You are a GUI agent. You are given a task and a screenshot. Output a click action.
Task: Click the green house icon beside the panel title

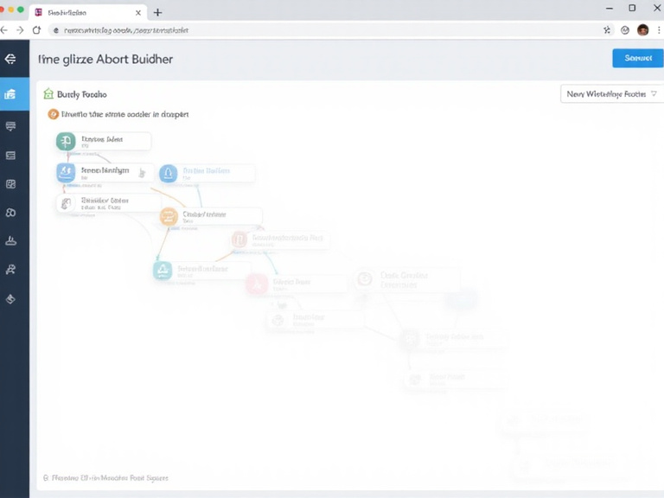[48, 93]
